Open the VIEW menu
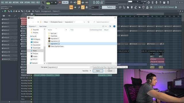This screenshot has width=184, height=103. [x=22, y=2]
